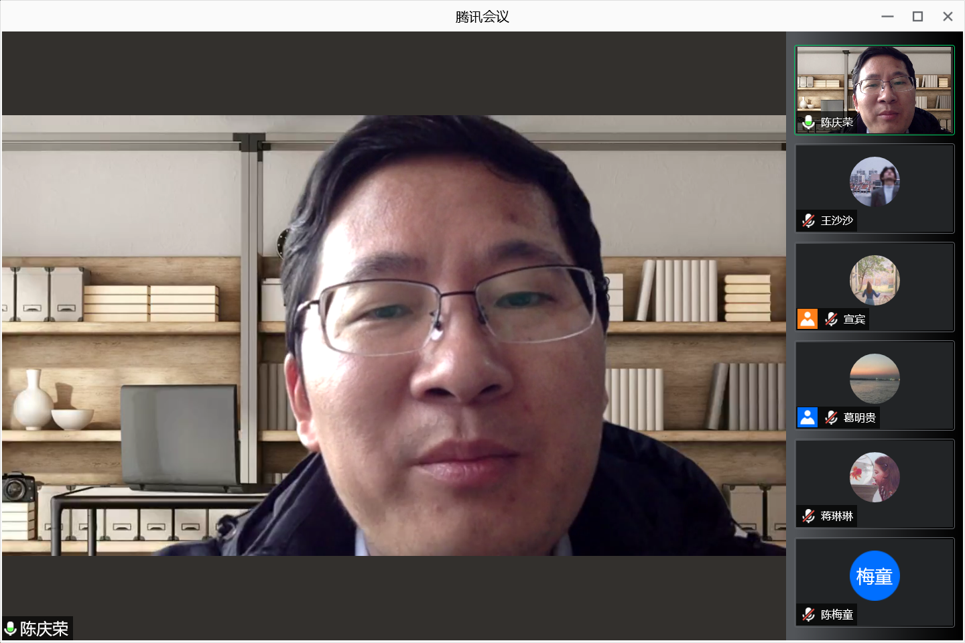Click 王沙沙's round profile avatar
The image size is (965, 643).
[875, 182]
